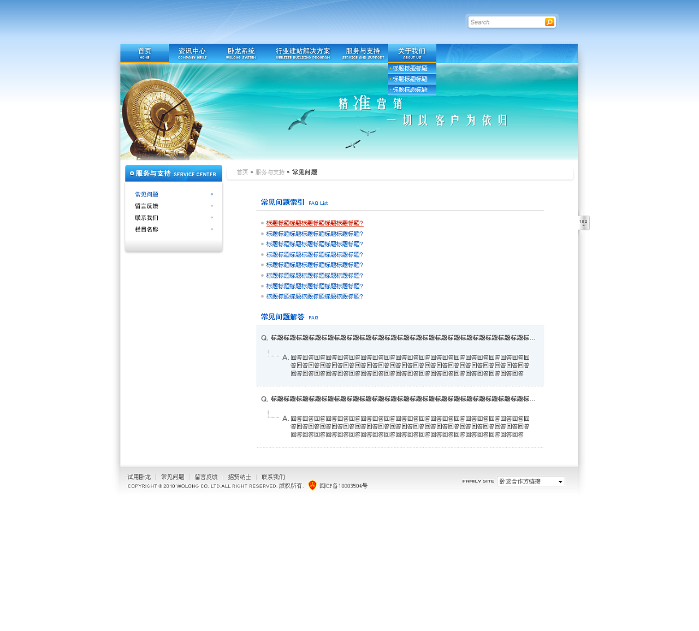Screen dimensions: 699x631
Task: Open the 行业建站解决方案 menu item
Action: point(303,53)
